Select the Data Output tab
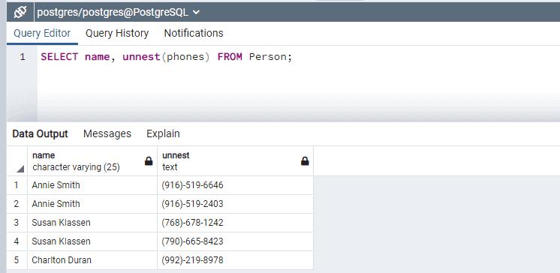The image size is (560, 273). pyautogui.click(x=40, y=133)
